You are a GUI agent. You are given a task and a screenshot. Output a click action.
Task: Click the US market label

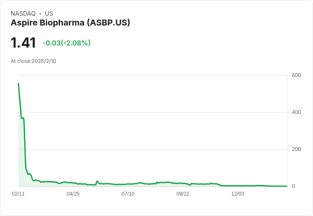pos(49,14)
